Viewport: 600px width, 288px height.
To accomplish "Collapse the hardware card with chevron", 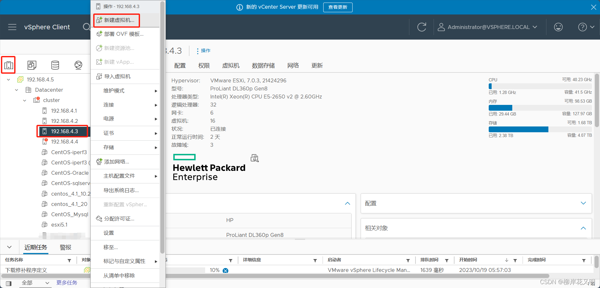I will [x=347, y=203].
